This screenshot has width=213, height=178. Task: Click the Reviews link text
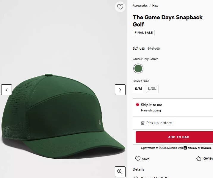click(x=208, y=158)
